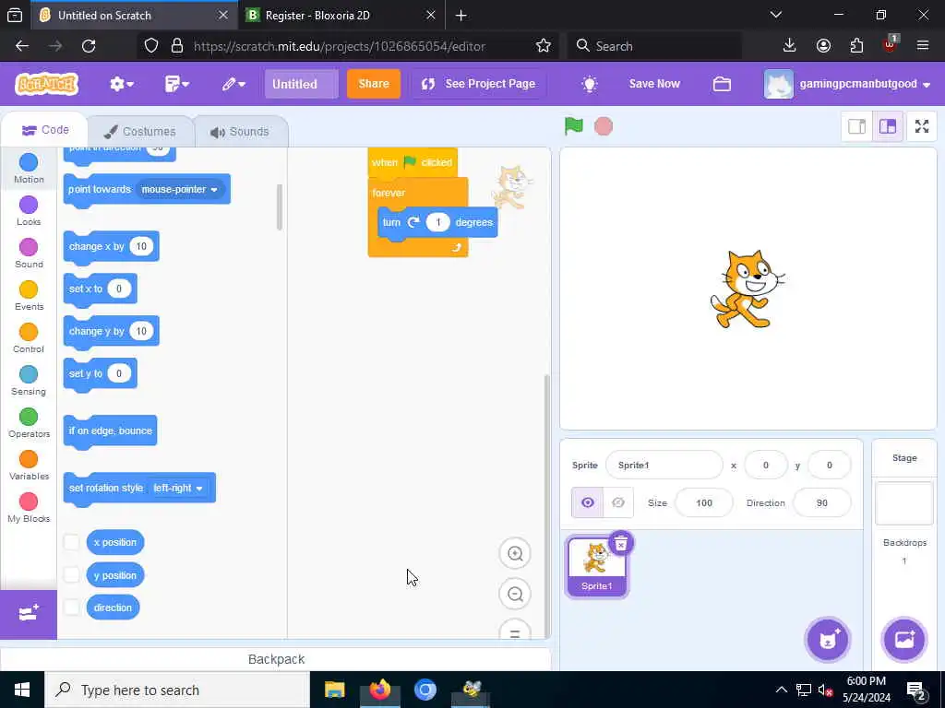Click the Choose a Backdrop button
This screenshot has width=945, height=708.
[904, 640]
